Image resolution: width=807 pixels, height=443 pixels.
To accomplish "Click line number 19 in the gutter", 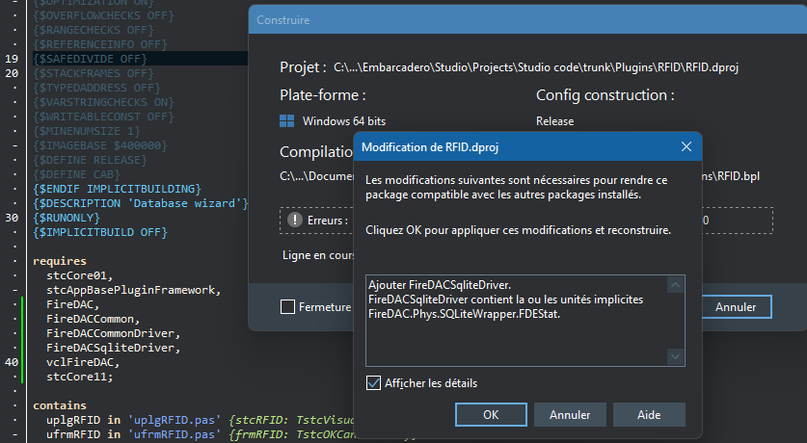I will [x=12, y=60].
